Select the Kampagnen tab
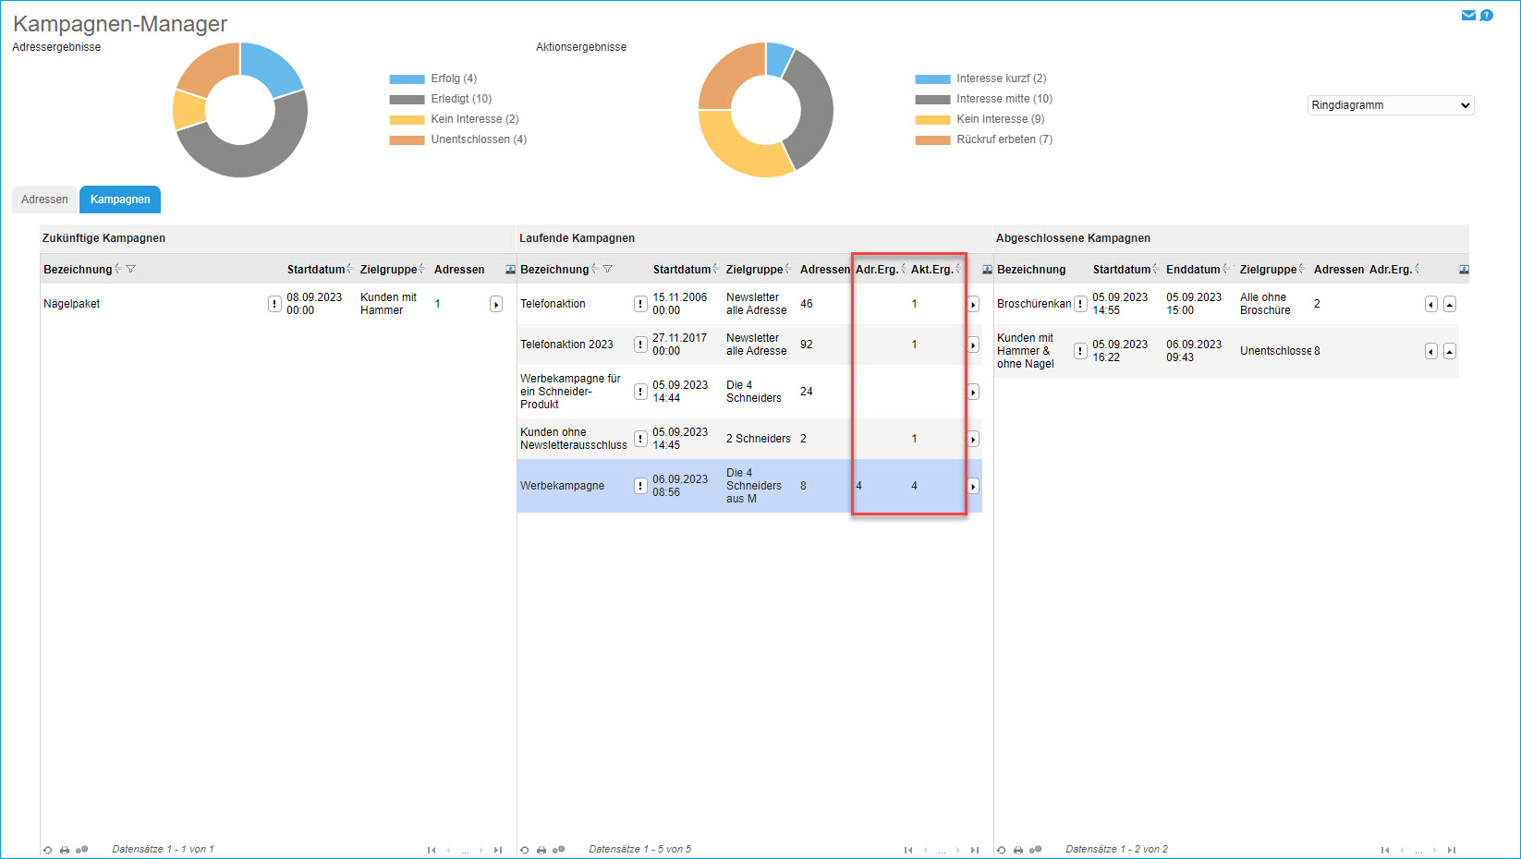This screenshot has width=1521, height=859. [120, 200]
